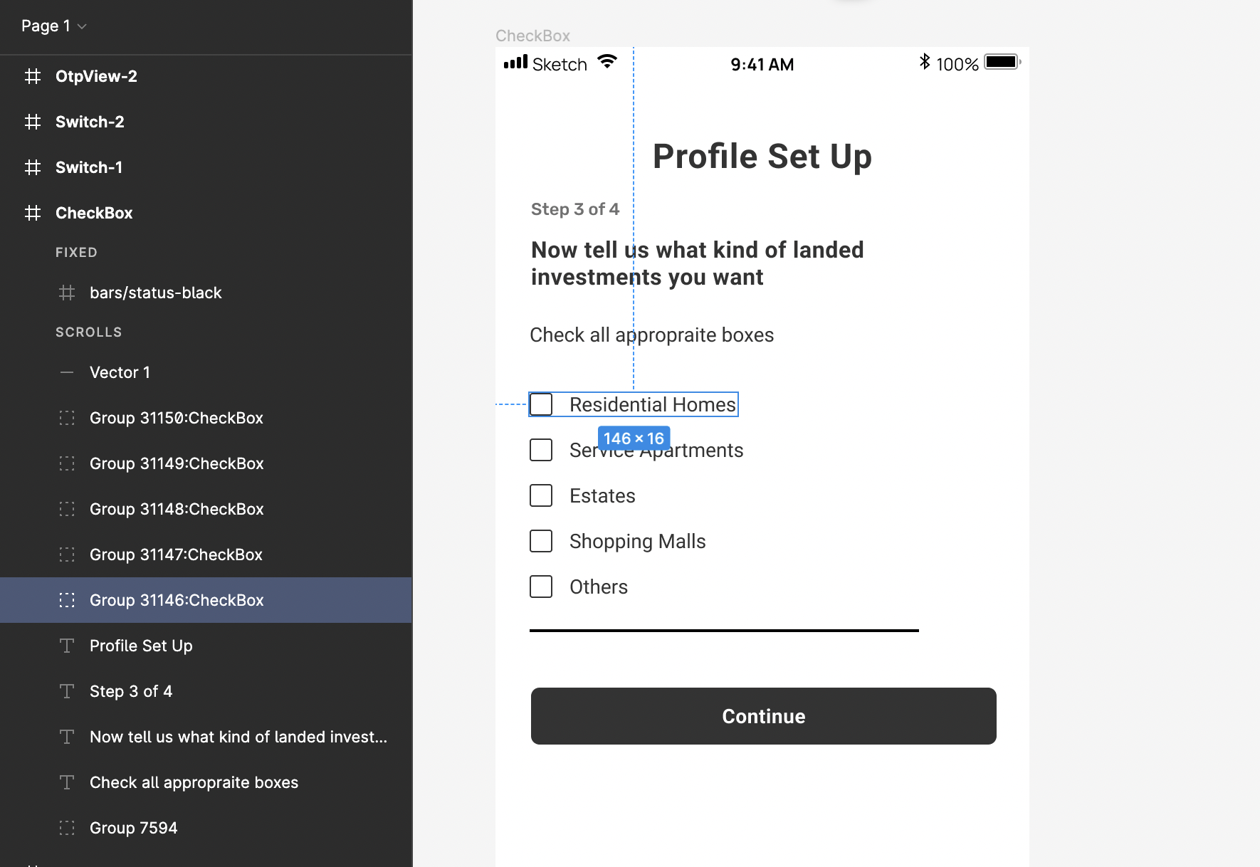Click the CheckBox frame icon in layers
The width and height of the screenshot is (1260, 867).
(33, 213)
